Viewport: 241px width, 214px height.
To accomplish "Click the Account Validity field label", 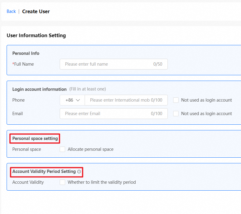I will pyautogui.click(x=28, y=182).
